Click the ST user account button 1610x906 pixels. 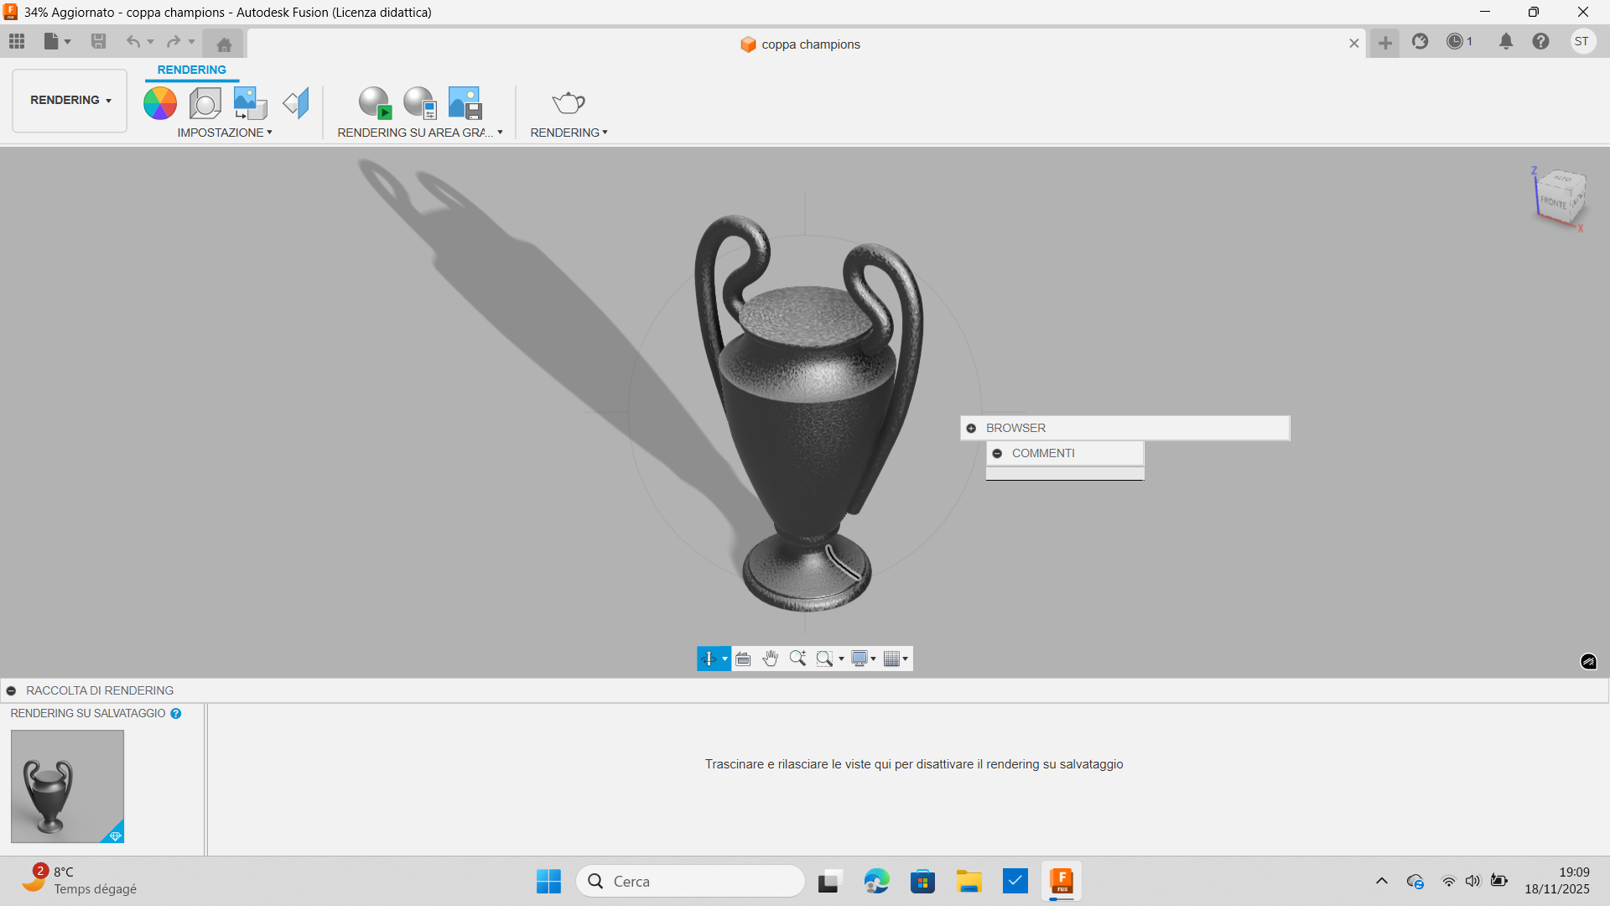point(1583,41)
